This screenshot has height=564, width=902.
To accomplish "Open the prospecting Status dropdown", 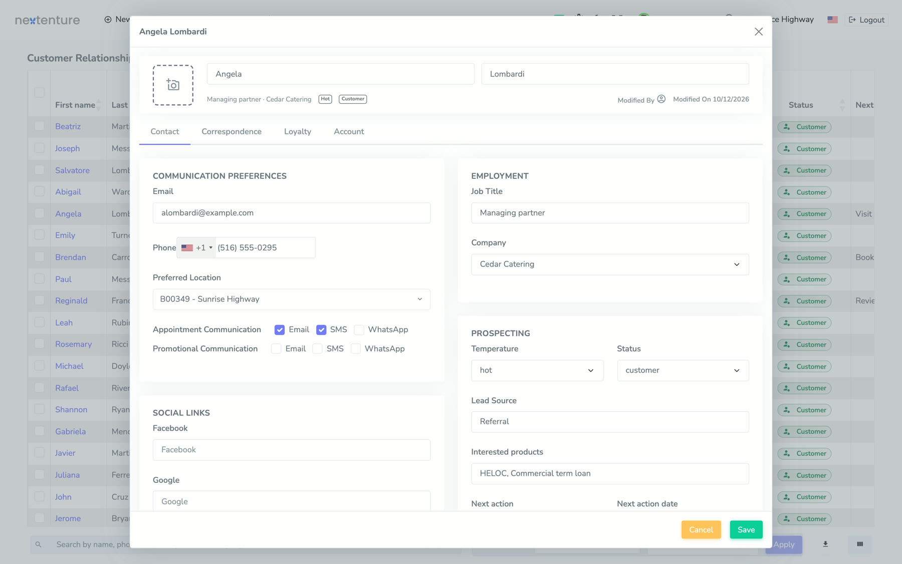I will click(x=683, y=371).
